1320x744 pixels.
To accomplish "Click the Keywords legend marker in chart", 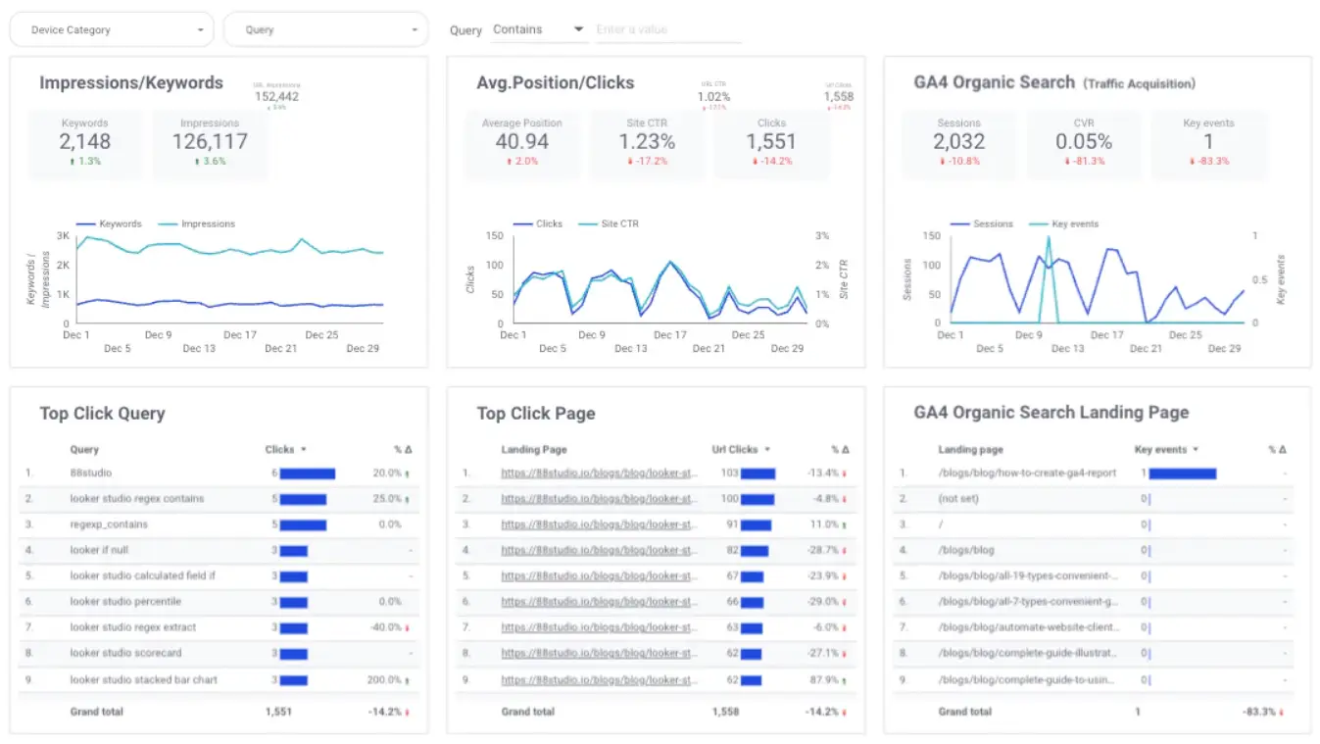I will pos(86,223).
